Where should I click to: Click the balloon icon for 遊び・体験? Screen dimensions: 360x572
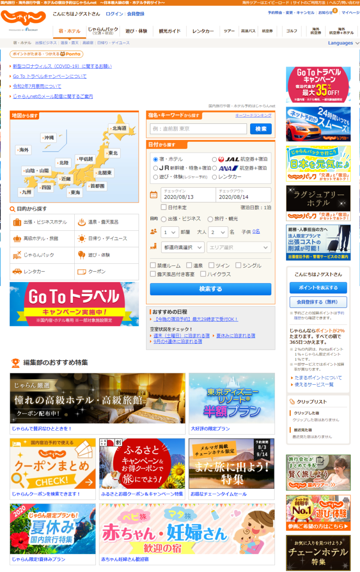(x=82, y=255)
